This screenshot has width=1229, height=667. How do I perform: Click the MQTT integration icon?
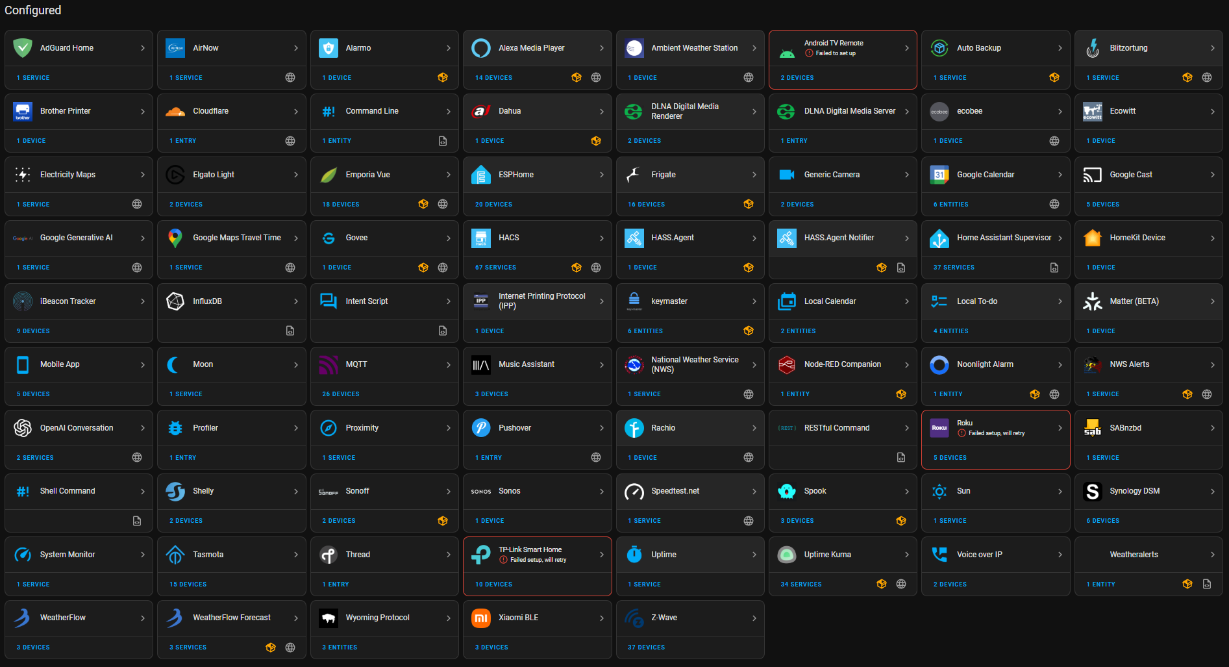pos(328,364)
